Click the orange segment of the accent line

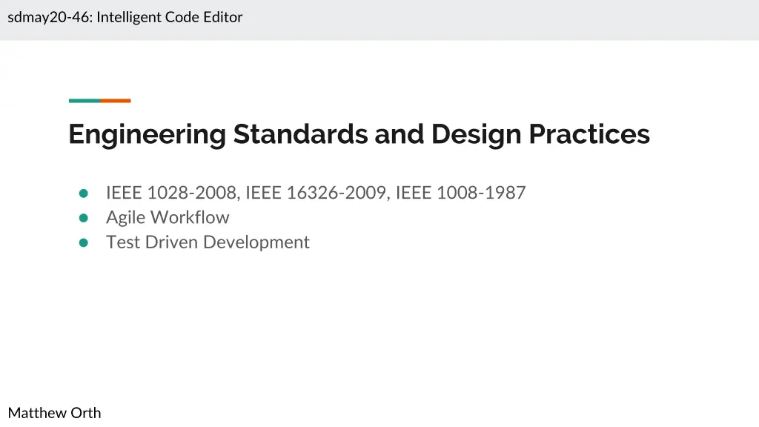(116, 101)
